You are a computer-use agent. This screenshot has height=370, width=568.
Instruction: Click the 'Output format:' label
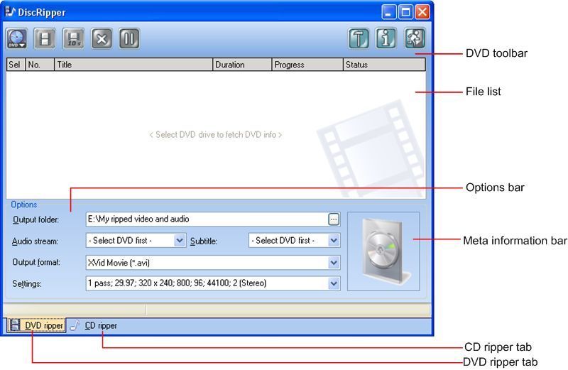click(x=36, y=262)
